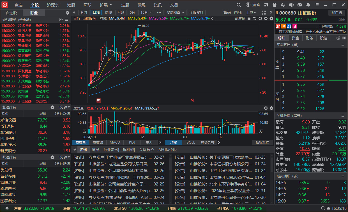The height and width of the screenshot is (212, 348).
Task: Click the 加自选 button
Action: coord(337,13)
